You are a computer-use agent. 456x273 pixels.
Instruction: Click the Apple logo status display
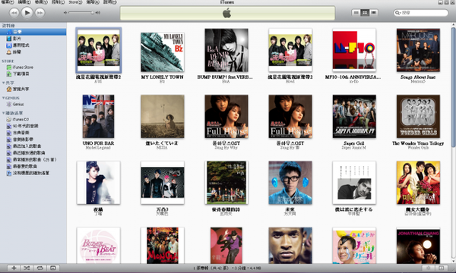pos(227,13)
